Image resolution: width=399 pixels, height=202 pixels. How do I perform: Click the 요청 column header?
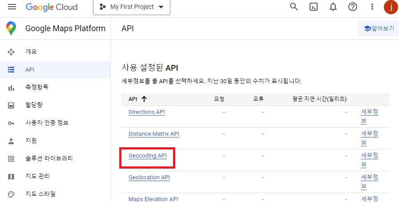coord(219,99)
